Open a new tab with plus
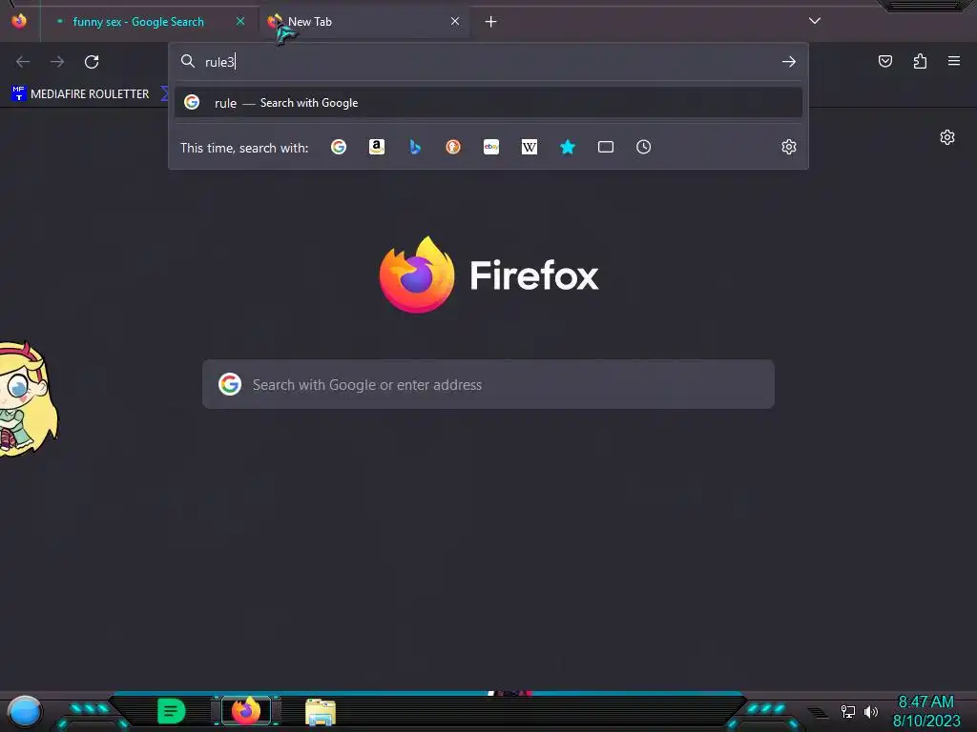The height and width of the screenshot is (732, 977). coord(491,22)
